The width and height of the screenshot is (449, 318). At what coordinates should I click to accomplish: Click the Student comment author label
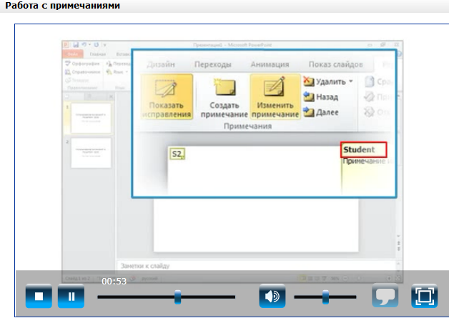tap(359, 149)
